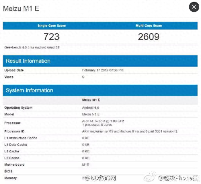Viewport: 201px width, 184px height.
Task: Close the image viewer with X button
Action: coord(194,7)
